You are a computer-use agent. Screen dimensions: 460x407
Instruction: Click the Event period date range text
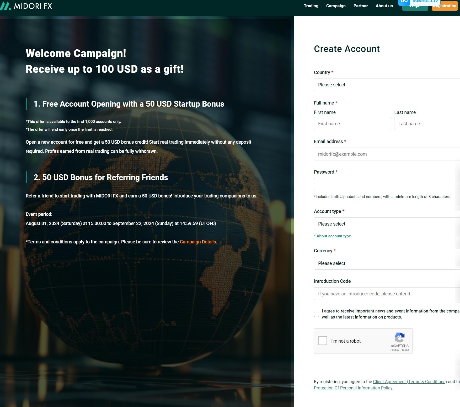[121, 223]
